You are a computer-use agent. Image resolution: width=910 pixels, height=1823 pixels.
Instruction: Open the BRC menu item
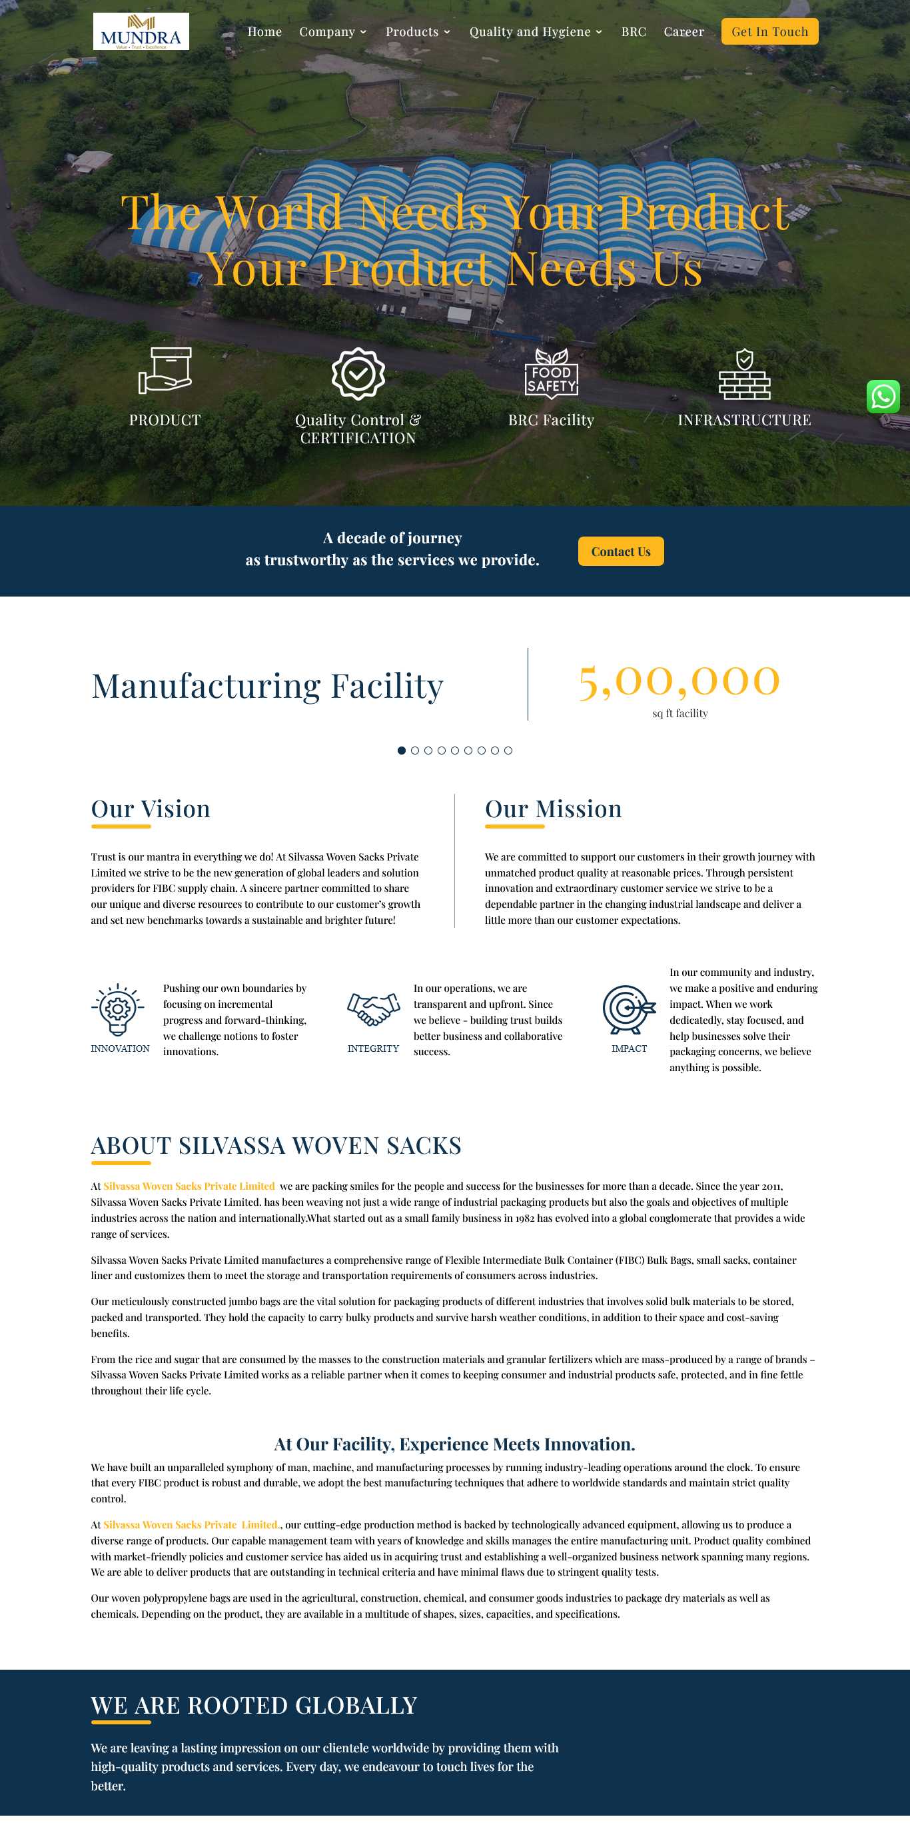point(634,32)
